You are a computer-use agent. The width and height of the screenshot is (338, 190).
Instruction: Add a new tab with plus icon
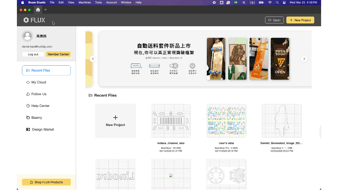click(x=45, y=10)
